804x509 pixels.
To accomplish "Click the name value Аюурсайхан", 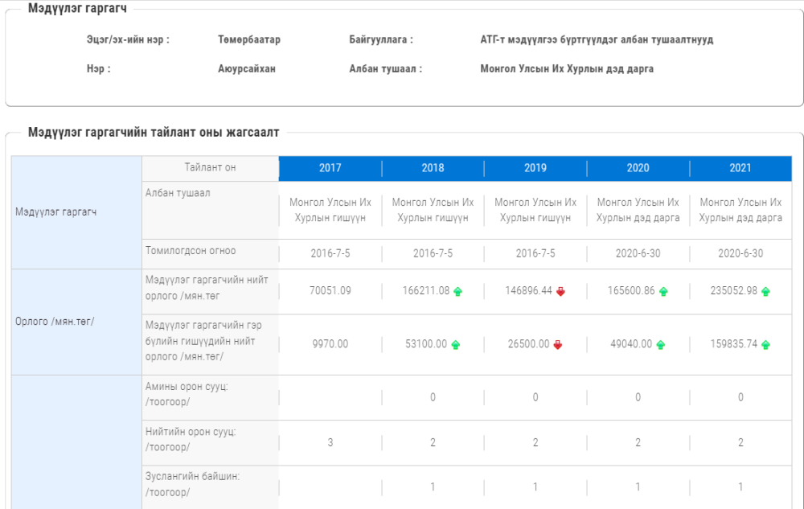I will pos(247,68).
